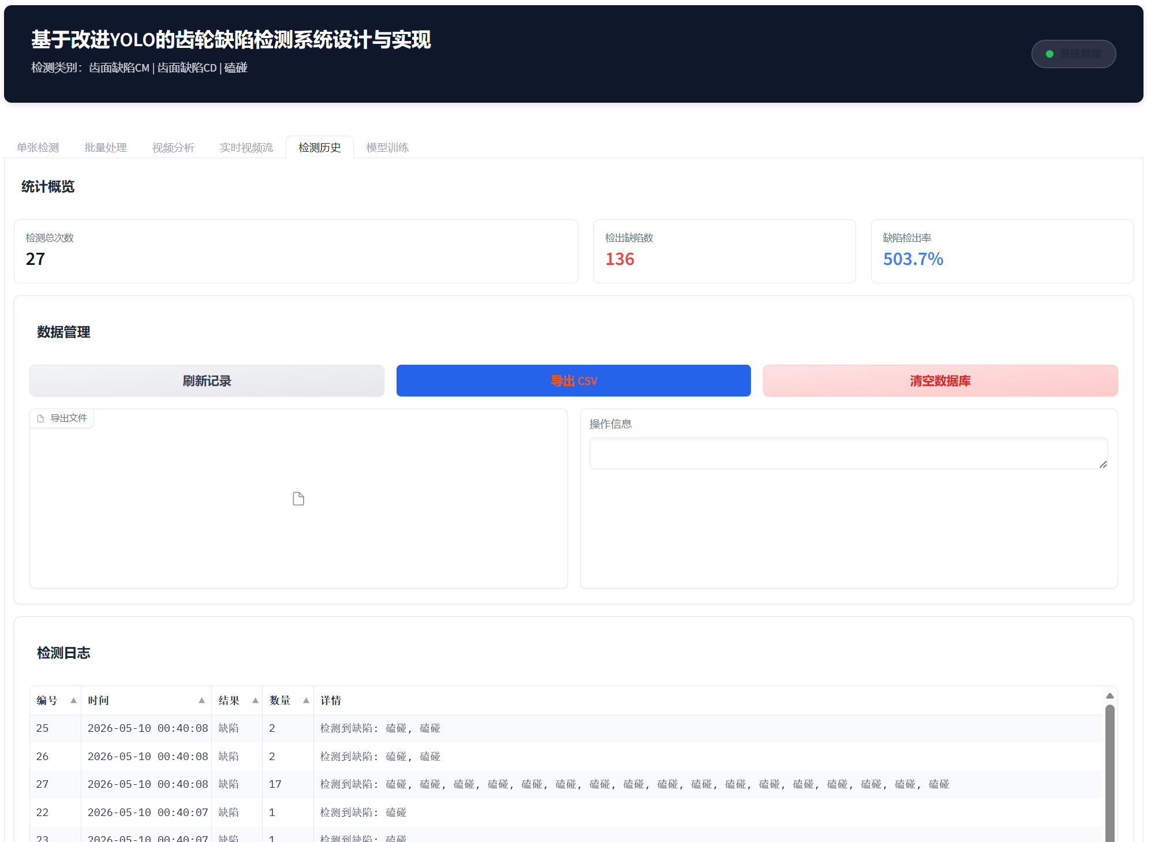Switch to the 单张检测 tab
Viewport: 1151px width, 842px height.
click(38, 148)
